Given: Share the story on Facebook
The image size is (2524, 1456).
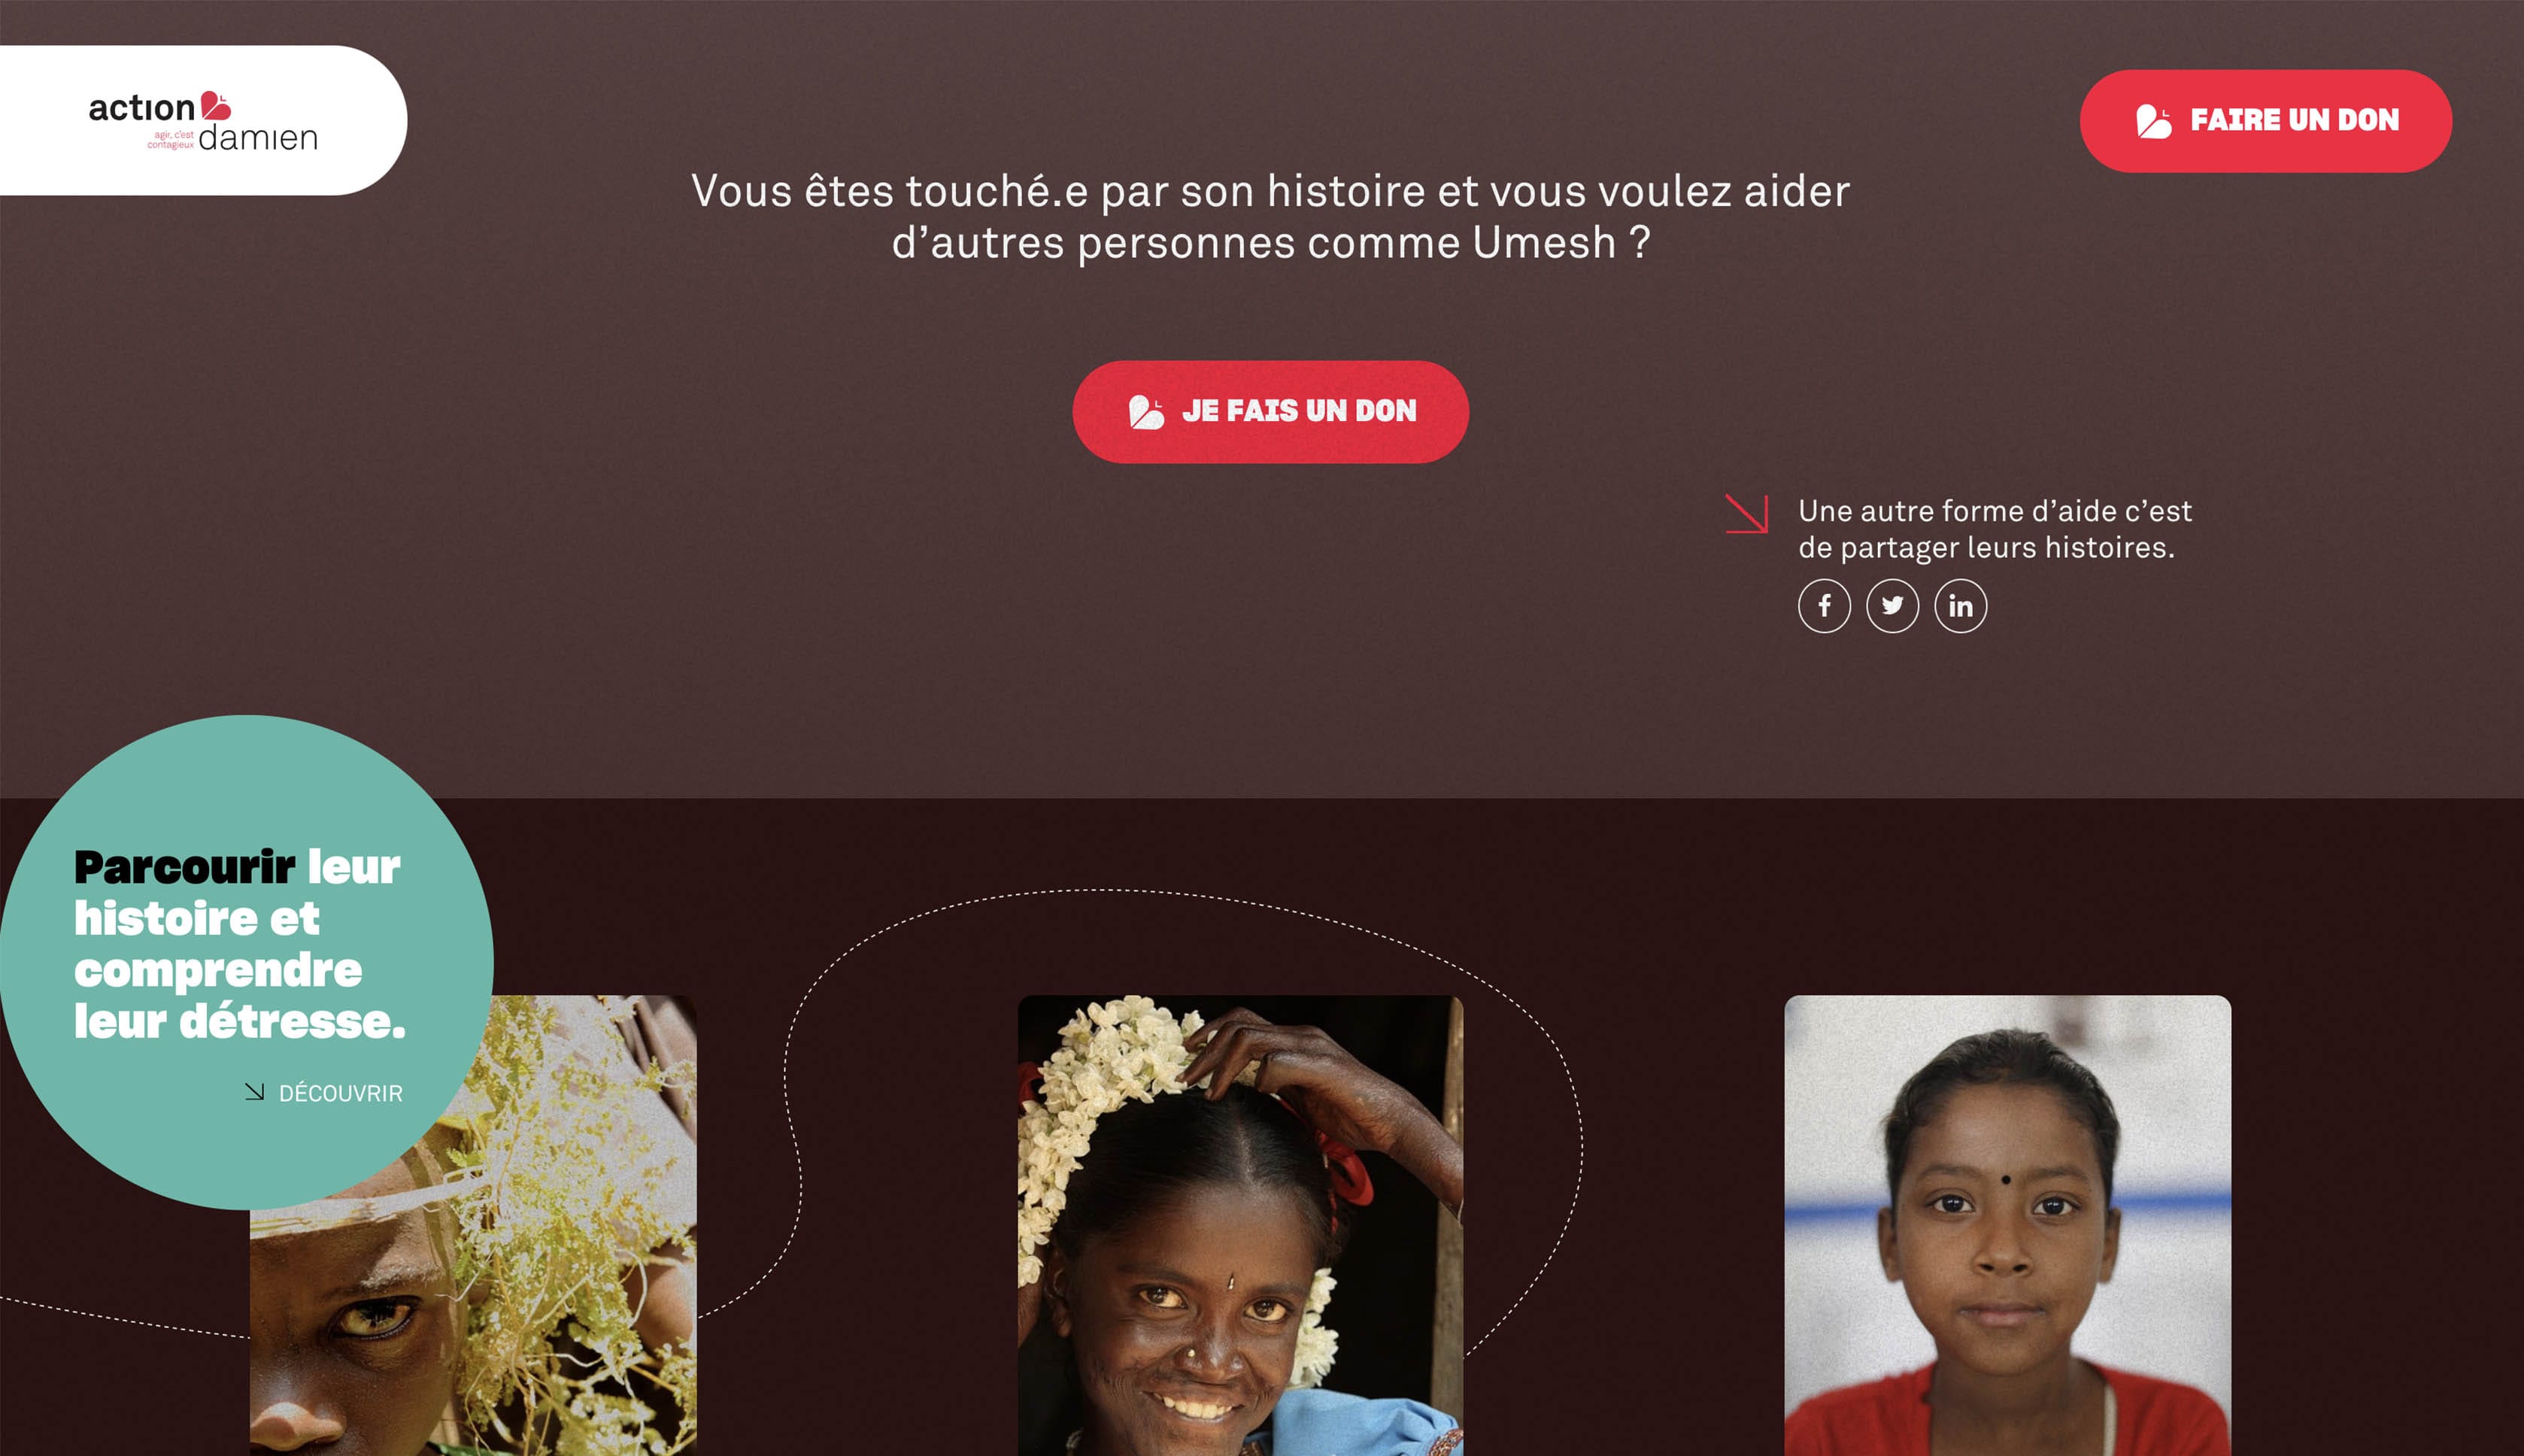Looking at the screenshot, I should 1824,606.
